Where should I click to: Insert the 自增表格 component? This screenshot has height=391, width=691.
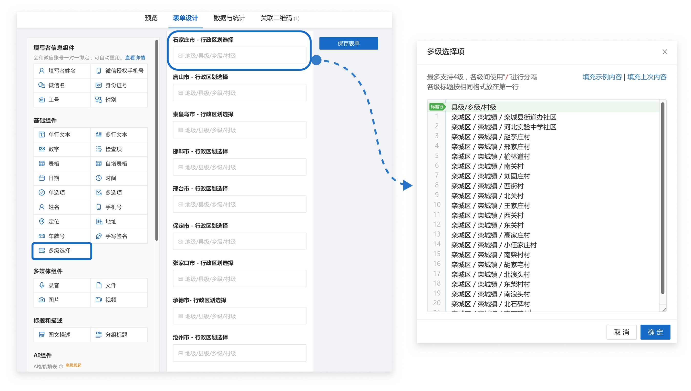[116, 163]
